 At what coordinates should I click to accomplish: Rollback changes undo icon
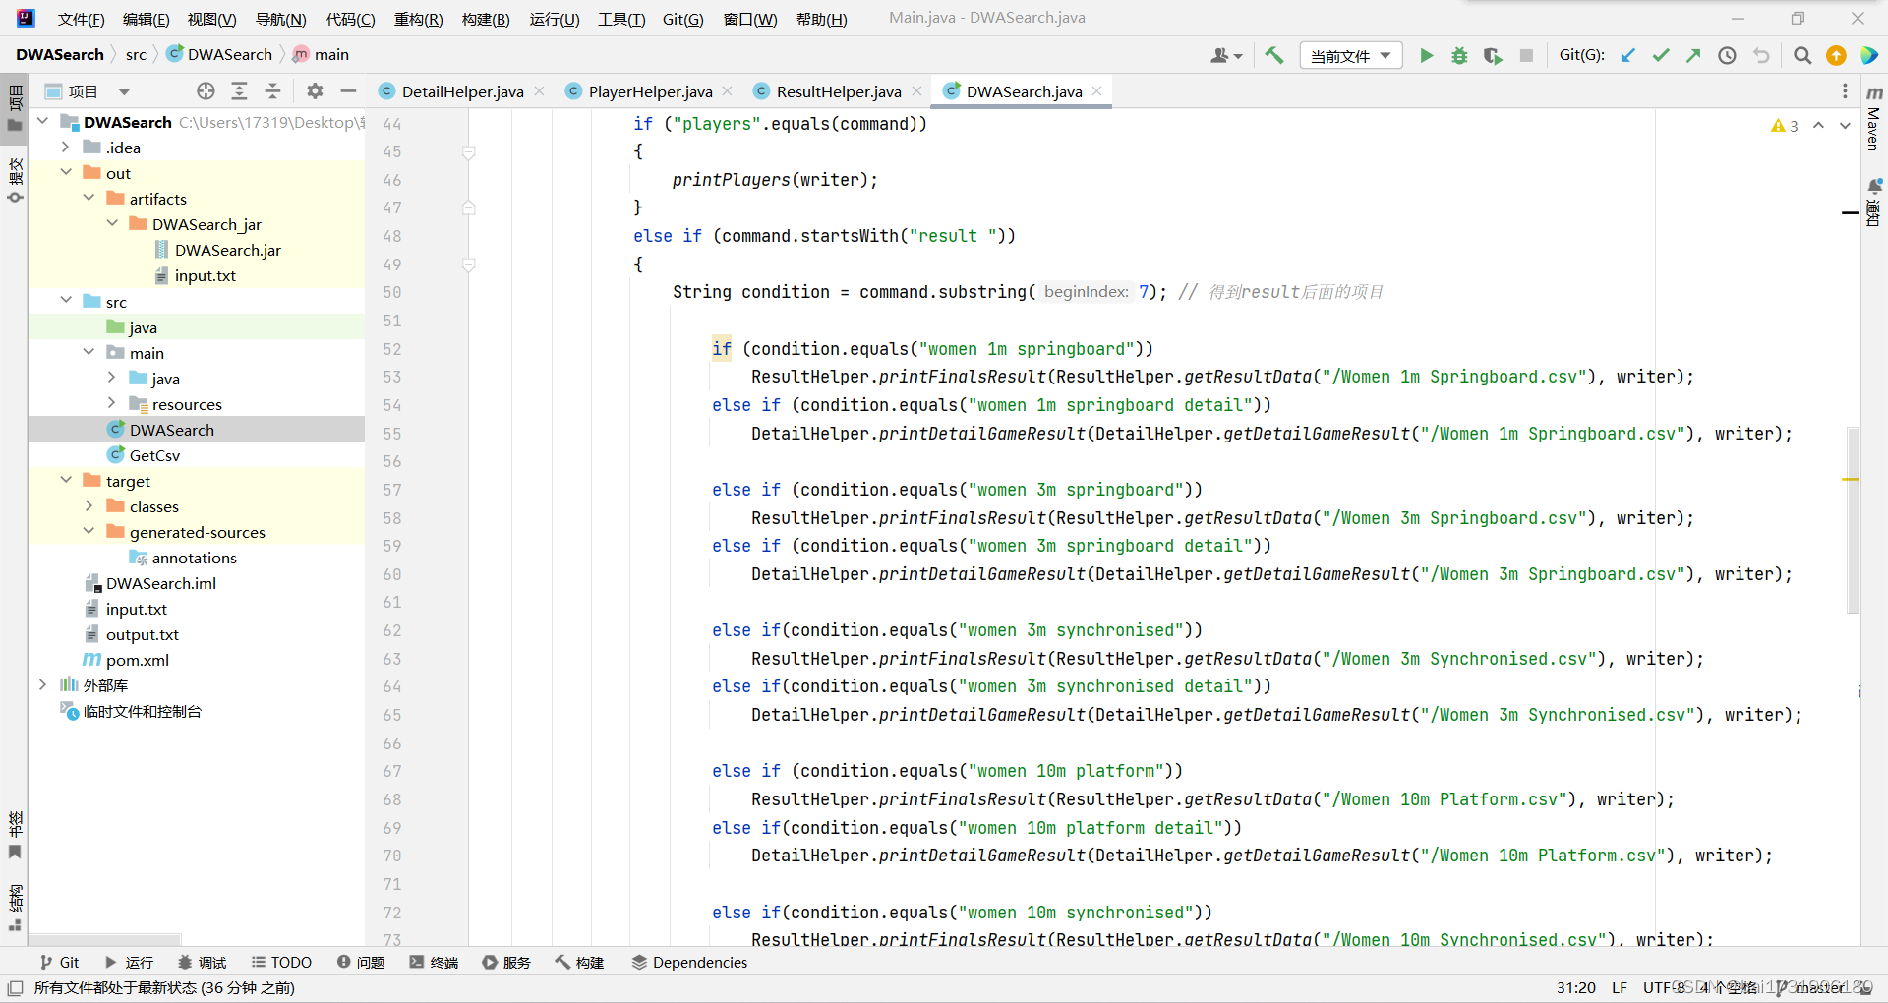click(1761, 56)
